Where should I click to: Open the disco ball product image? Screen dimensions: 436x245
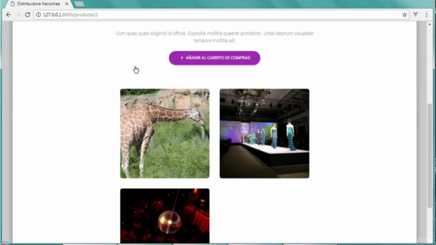click(x=165, y=216)
